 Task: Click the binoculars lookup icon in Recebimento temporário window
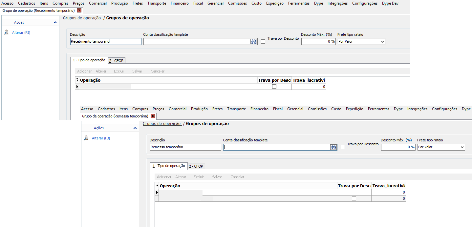[254, 42]
